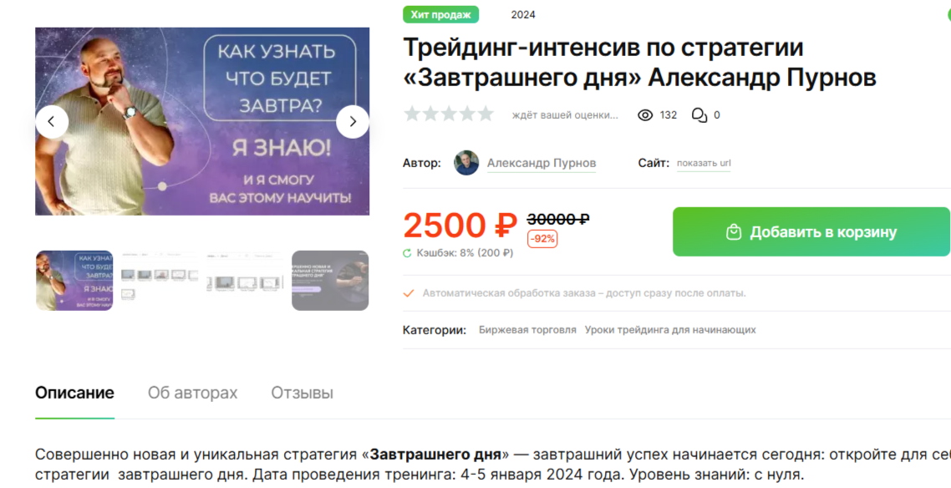
Task: Click the eye views icon
Action: pos(645,115)
